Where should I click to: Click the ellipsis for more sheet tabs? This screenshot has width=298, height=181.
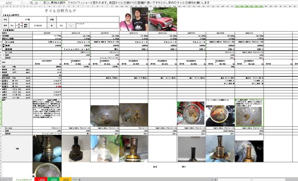click(x=75, y=180)
